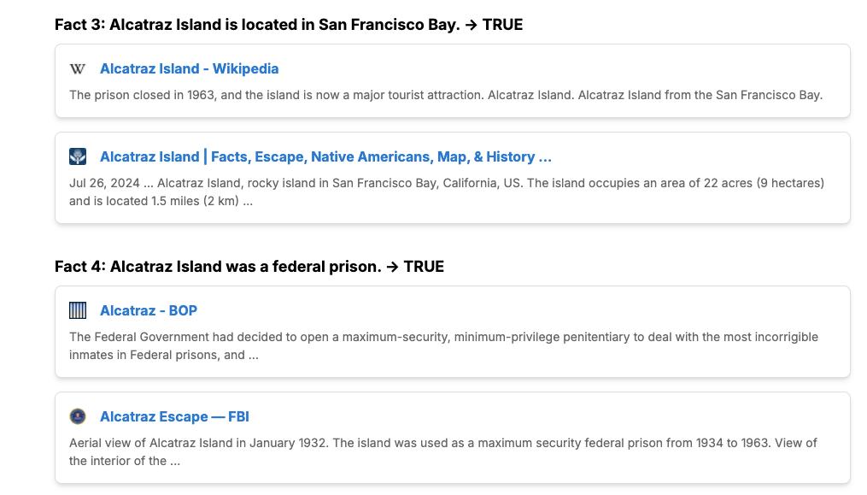The image size is (867, 495).
Task: Click FBI snippet about aerial view January 1932
Action: [x=443, y=451]
